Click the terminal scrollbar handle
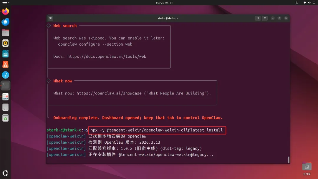The height and width of the screenshot is (179, 318). tap(289, 160)
